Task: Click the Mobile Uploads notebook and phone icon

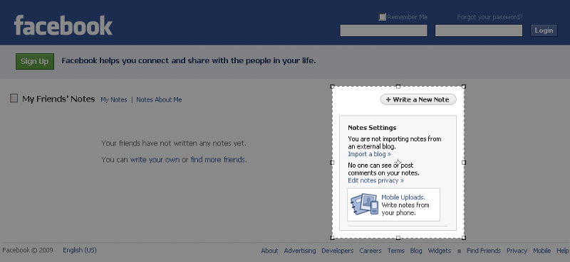Action: [x=364, y=204]
